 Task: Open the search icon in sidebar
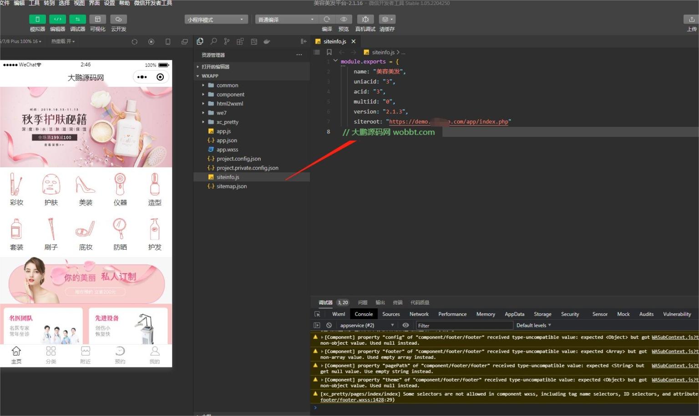213,41
